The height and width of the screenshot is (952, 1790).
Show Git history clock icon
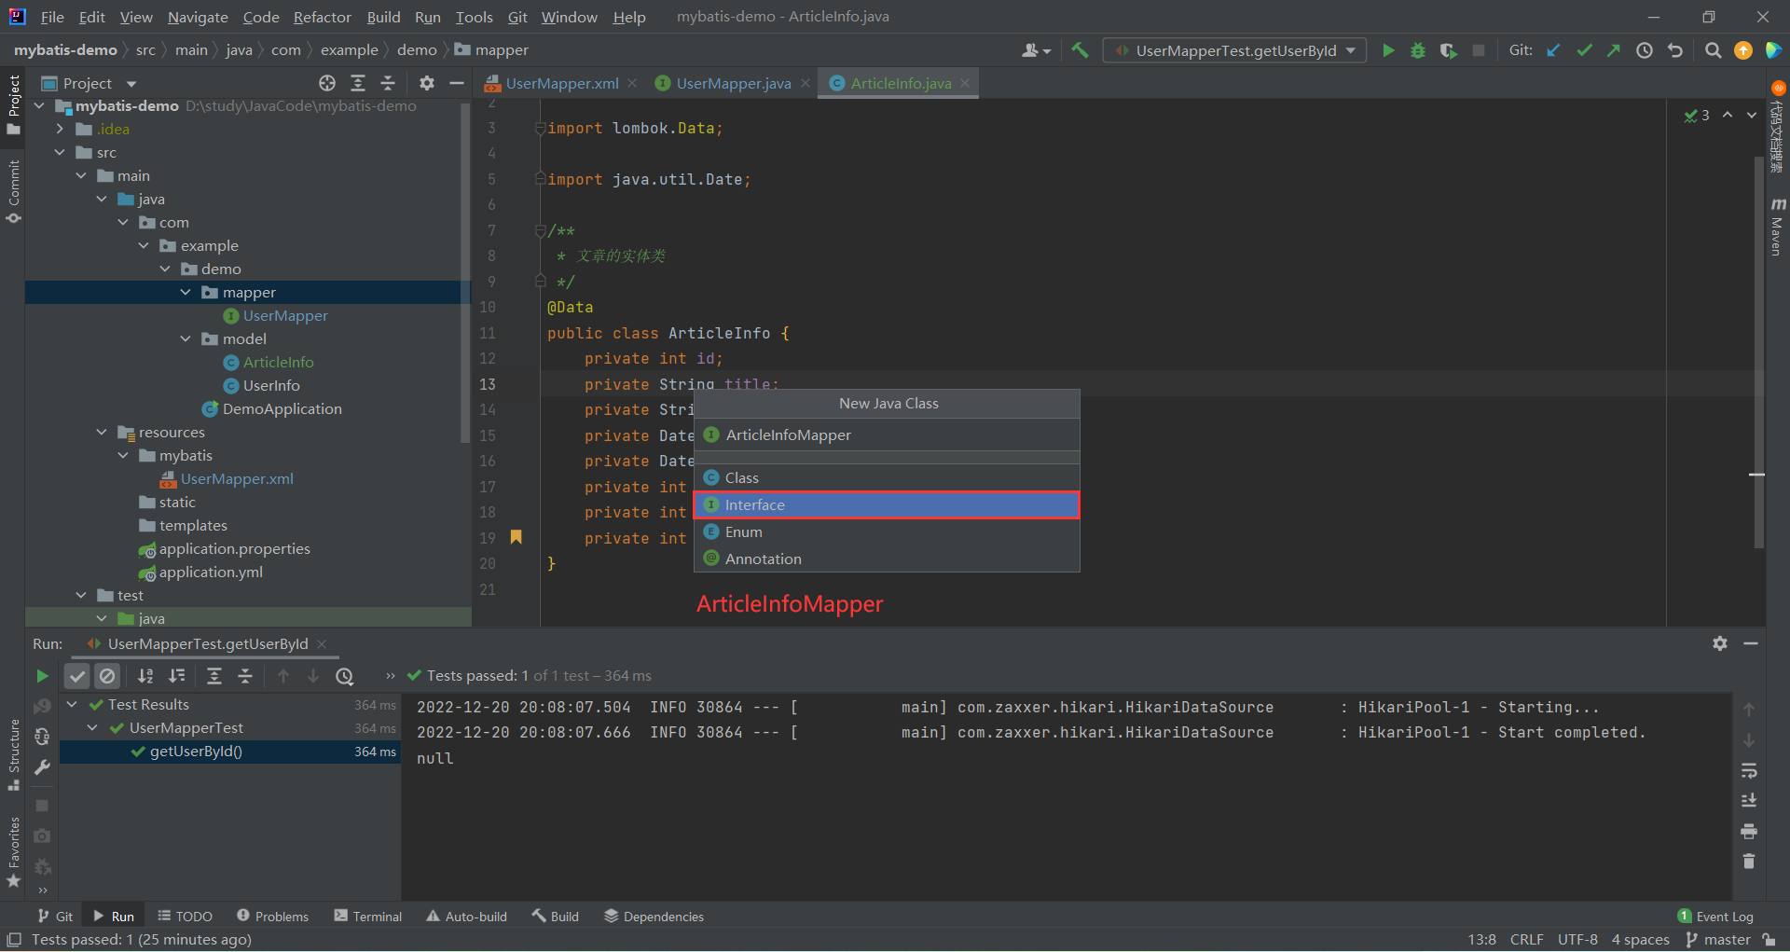pos(1645,50)
